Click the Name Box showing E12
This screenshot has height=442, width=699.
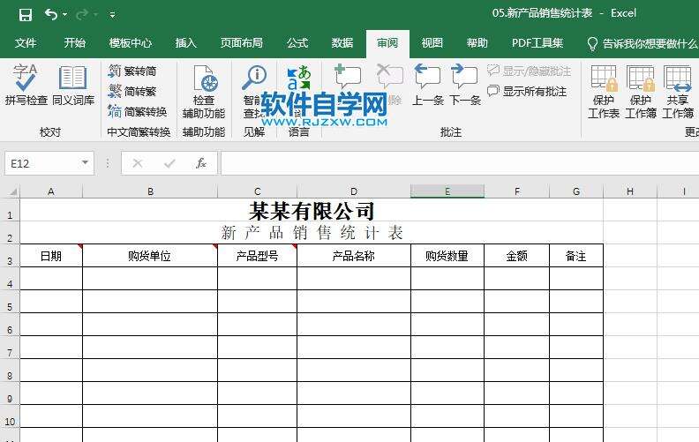(x=41, y=163)
